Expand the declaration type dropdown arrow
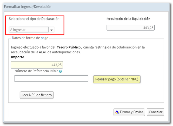This screenshot has width=173, height=126. point(52,30)
